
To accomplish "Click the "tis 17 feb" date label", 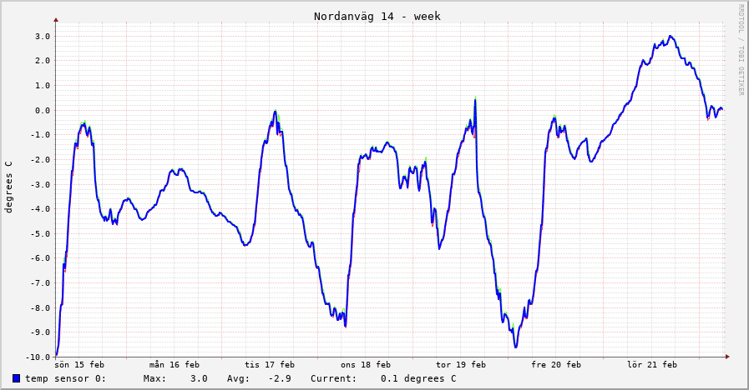I will [x=270, y=364].
